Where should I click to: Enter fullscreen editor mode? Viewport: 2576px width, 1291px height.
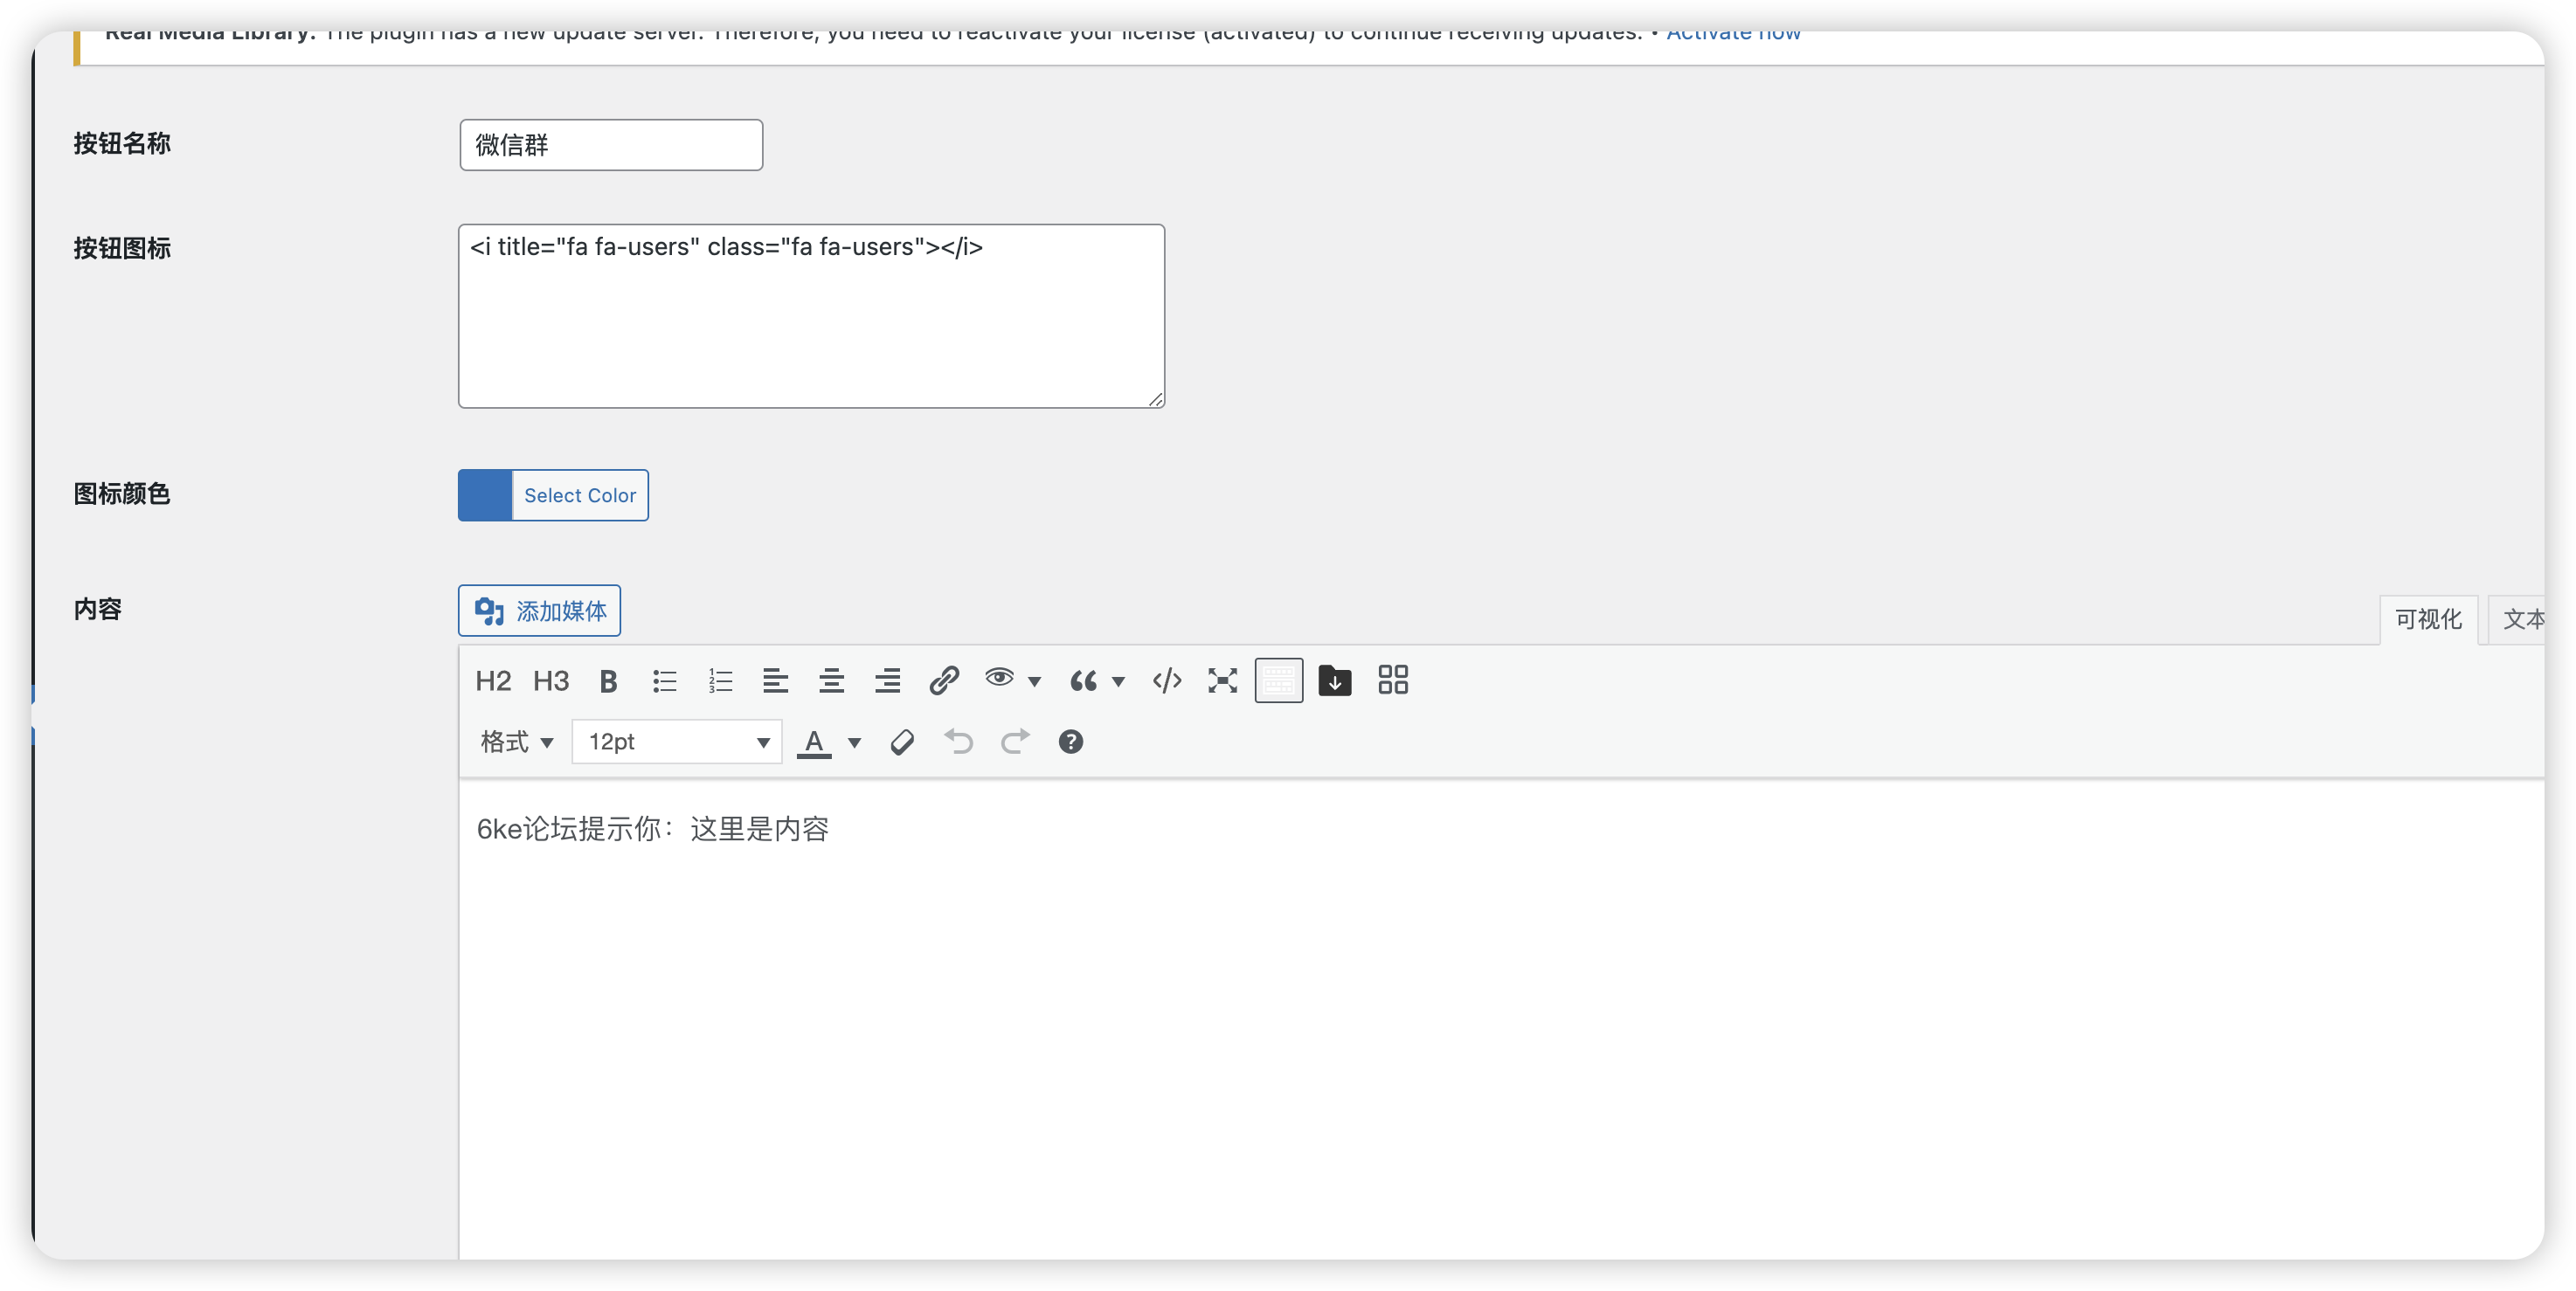point(1222,681)
